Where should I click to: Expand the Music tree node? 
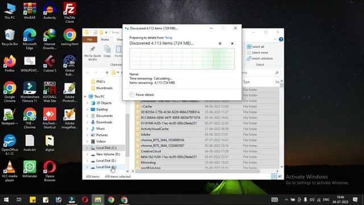click(x=88, y=129)
